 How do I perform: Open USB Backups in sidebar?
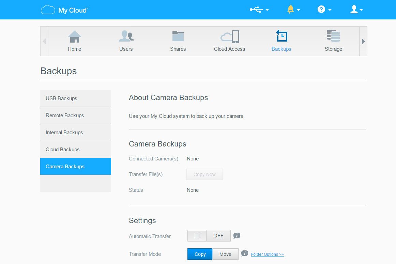pos(76,98)
